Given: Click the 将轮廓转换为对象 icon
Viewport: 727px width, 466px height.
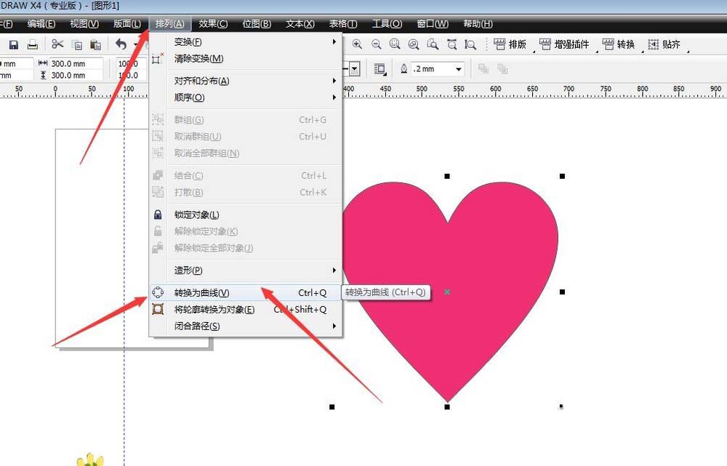Looking at the screenshot, I should tap(158, 309).
